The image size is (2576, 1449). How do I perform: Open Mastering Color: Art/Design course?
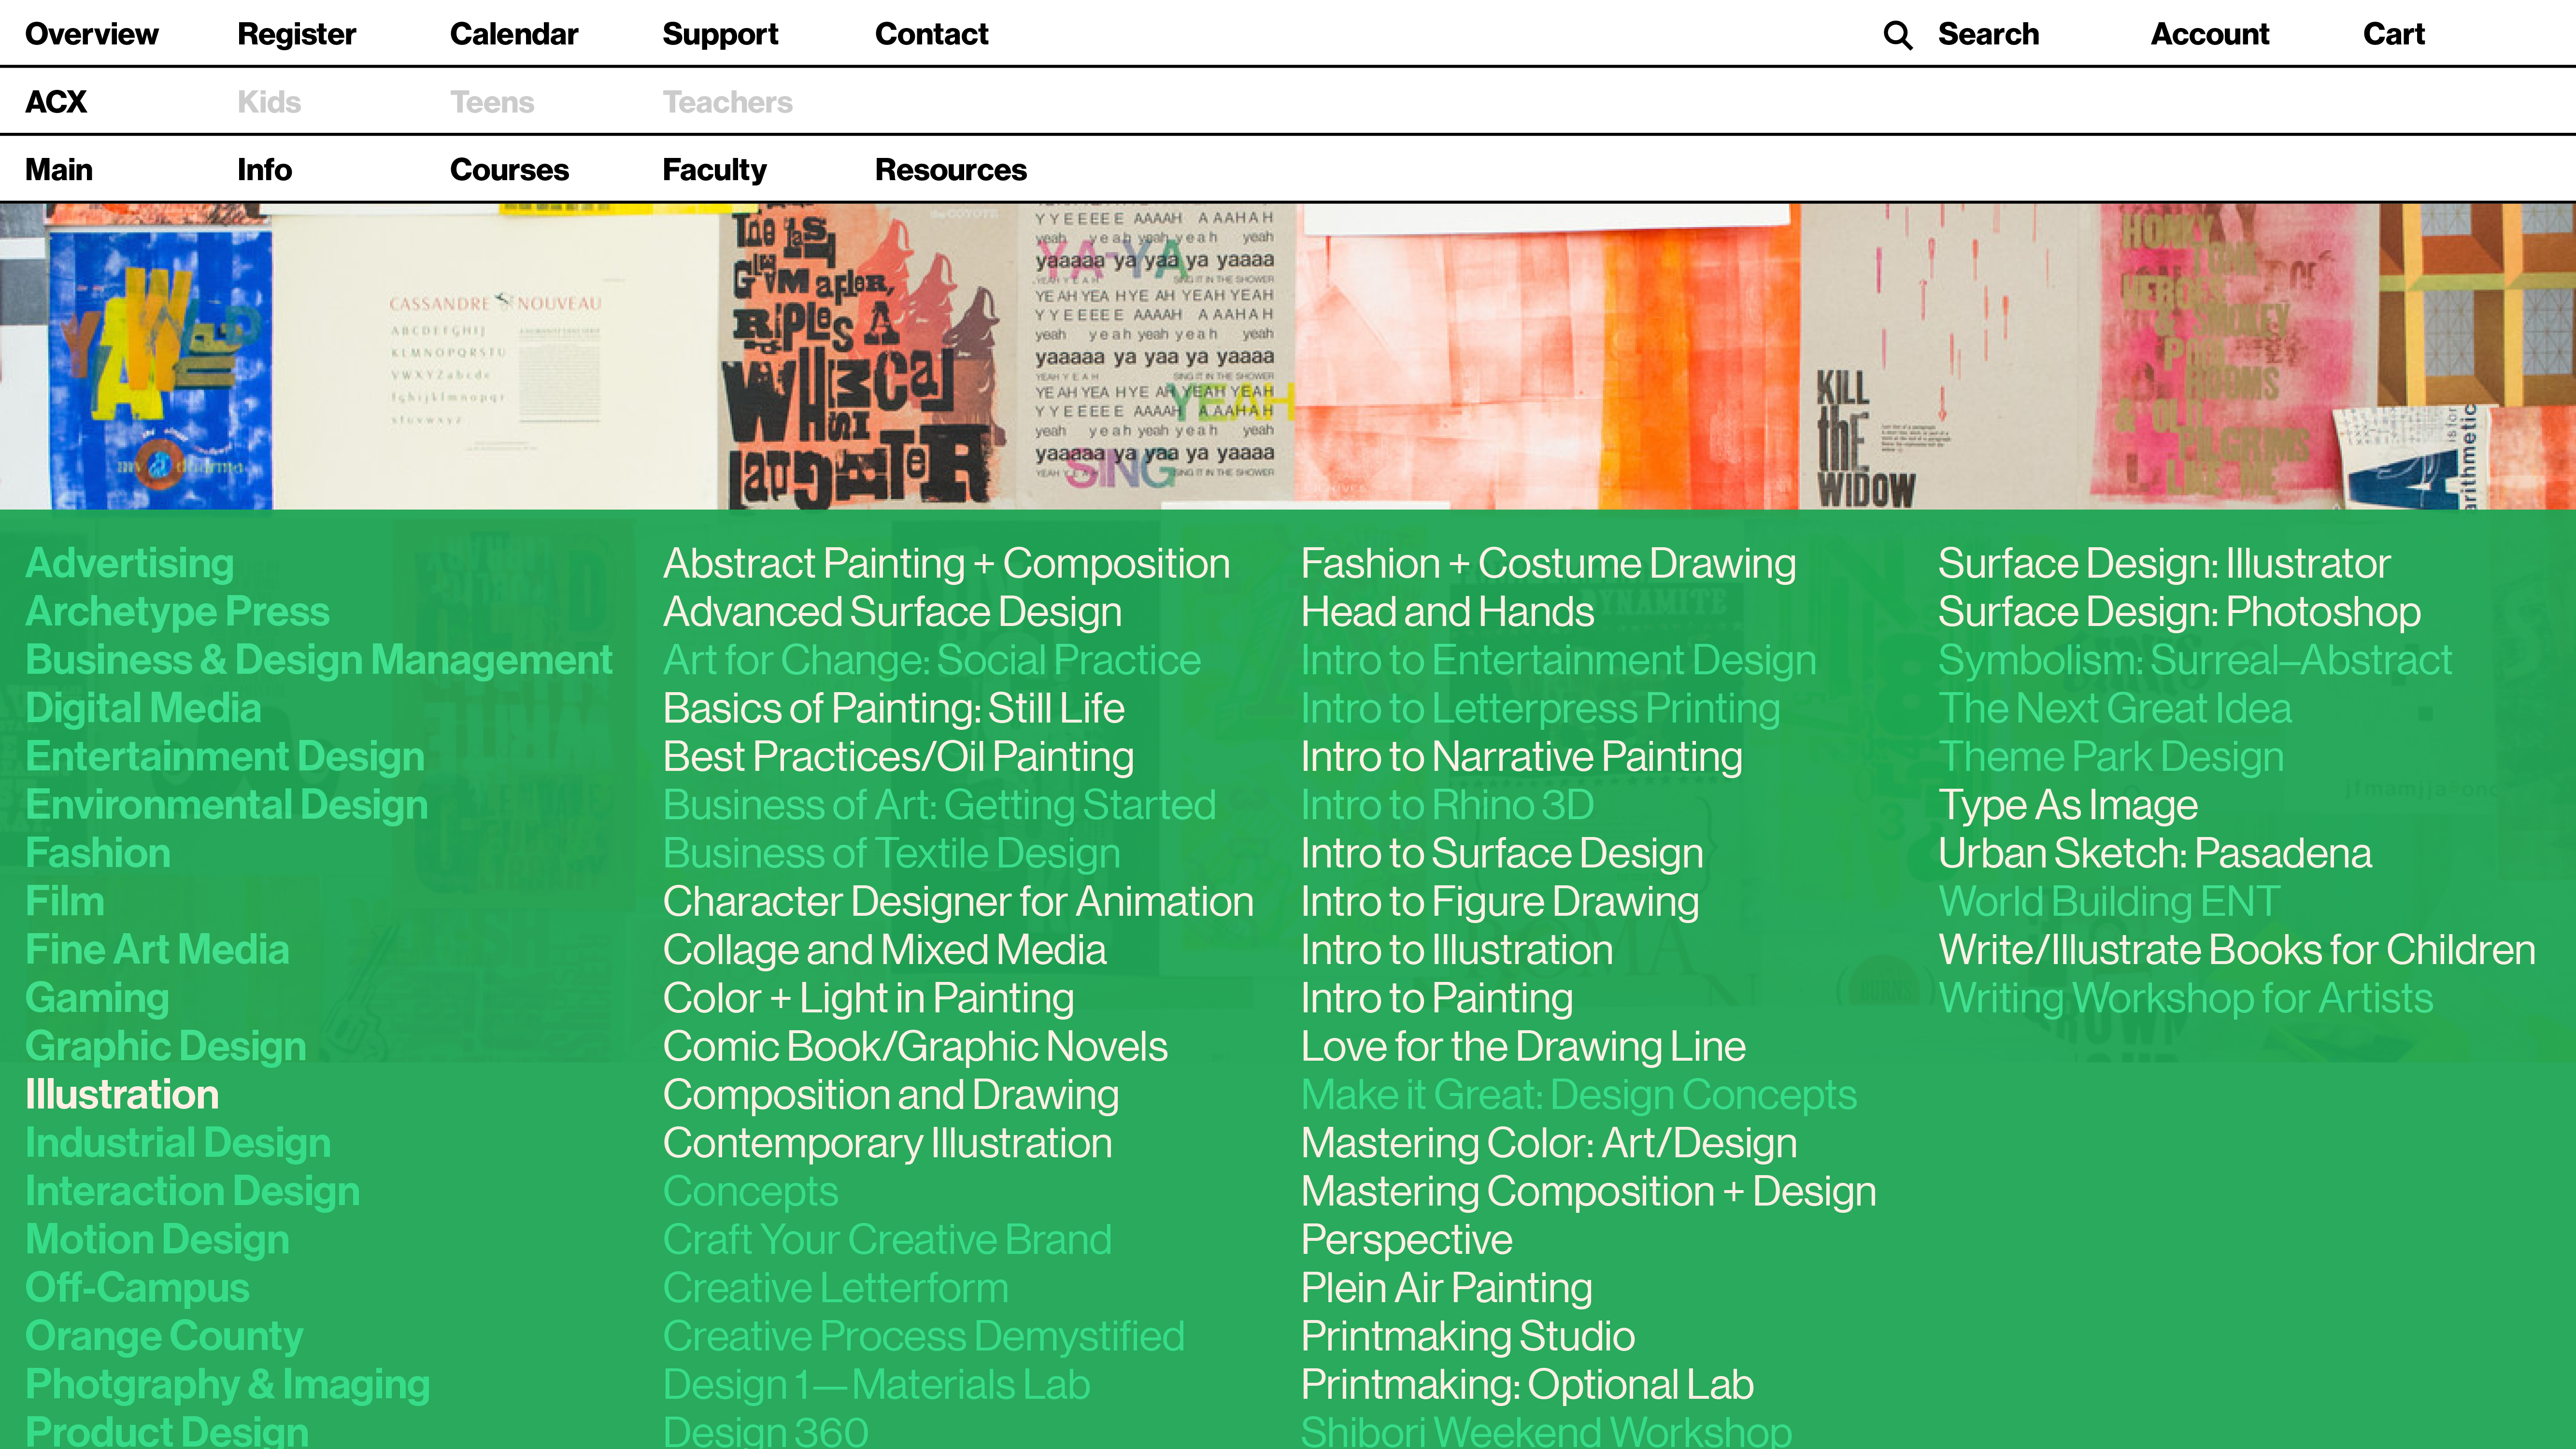[x=1549, y=1143]
